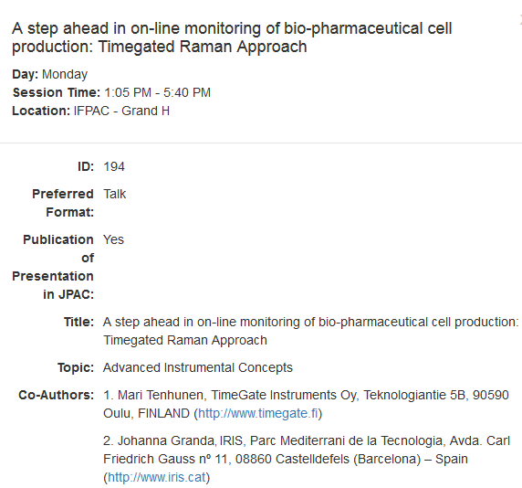Click the ID label
The height and width of the screenshot is (488, 522).
(86, 166)
